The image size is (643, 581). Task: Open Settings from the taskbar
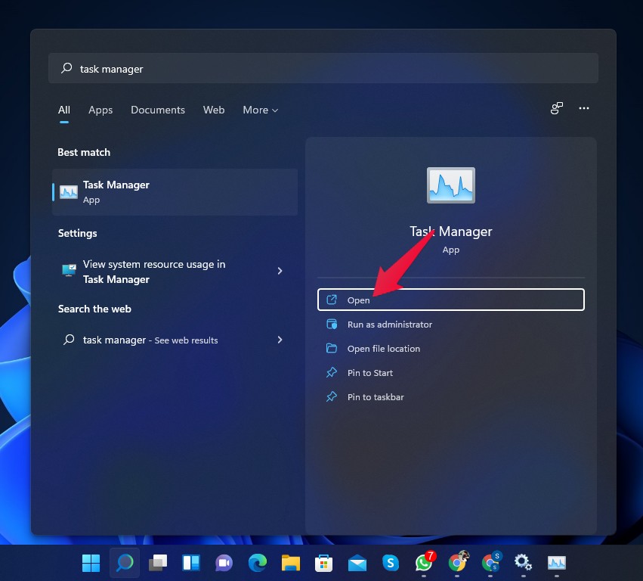click(523, 562)
